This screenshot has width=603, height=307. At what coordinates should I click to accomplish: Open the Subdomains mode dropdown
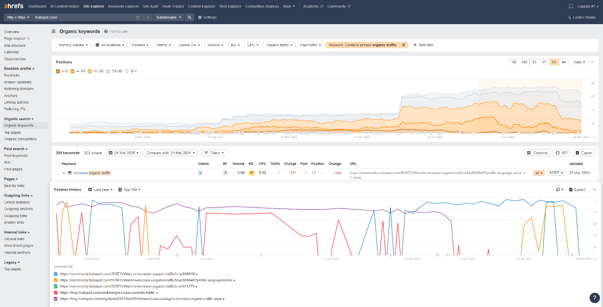click(x=168, y=17)
